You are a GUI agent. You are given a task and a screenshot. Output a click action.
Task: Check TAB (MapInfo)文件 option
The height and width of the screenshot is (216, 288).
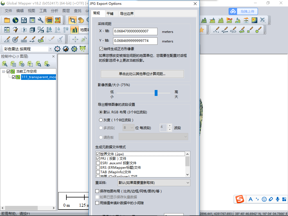98,172
